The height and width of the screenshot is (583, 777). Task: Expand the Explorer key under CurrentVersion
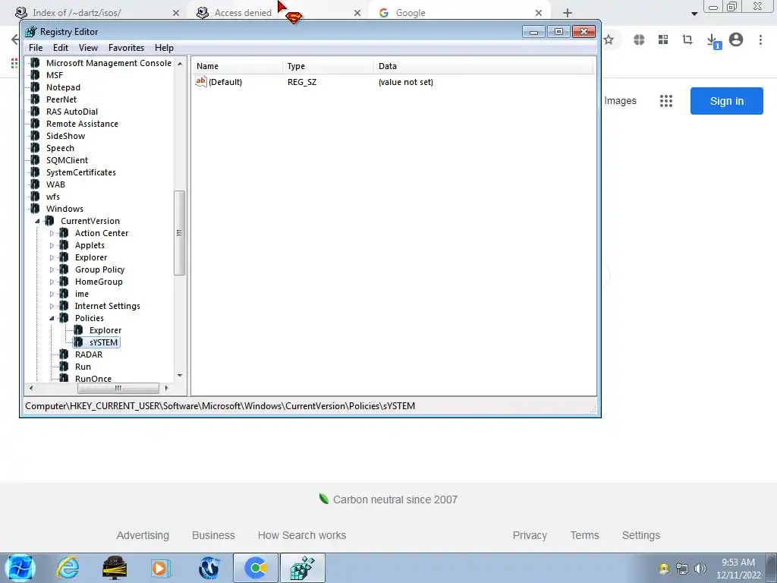pos(52,257)
